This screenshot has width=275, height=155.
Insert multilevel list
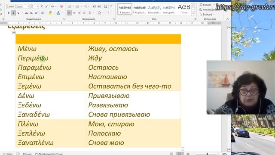[85, 6]
